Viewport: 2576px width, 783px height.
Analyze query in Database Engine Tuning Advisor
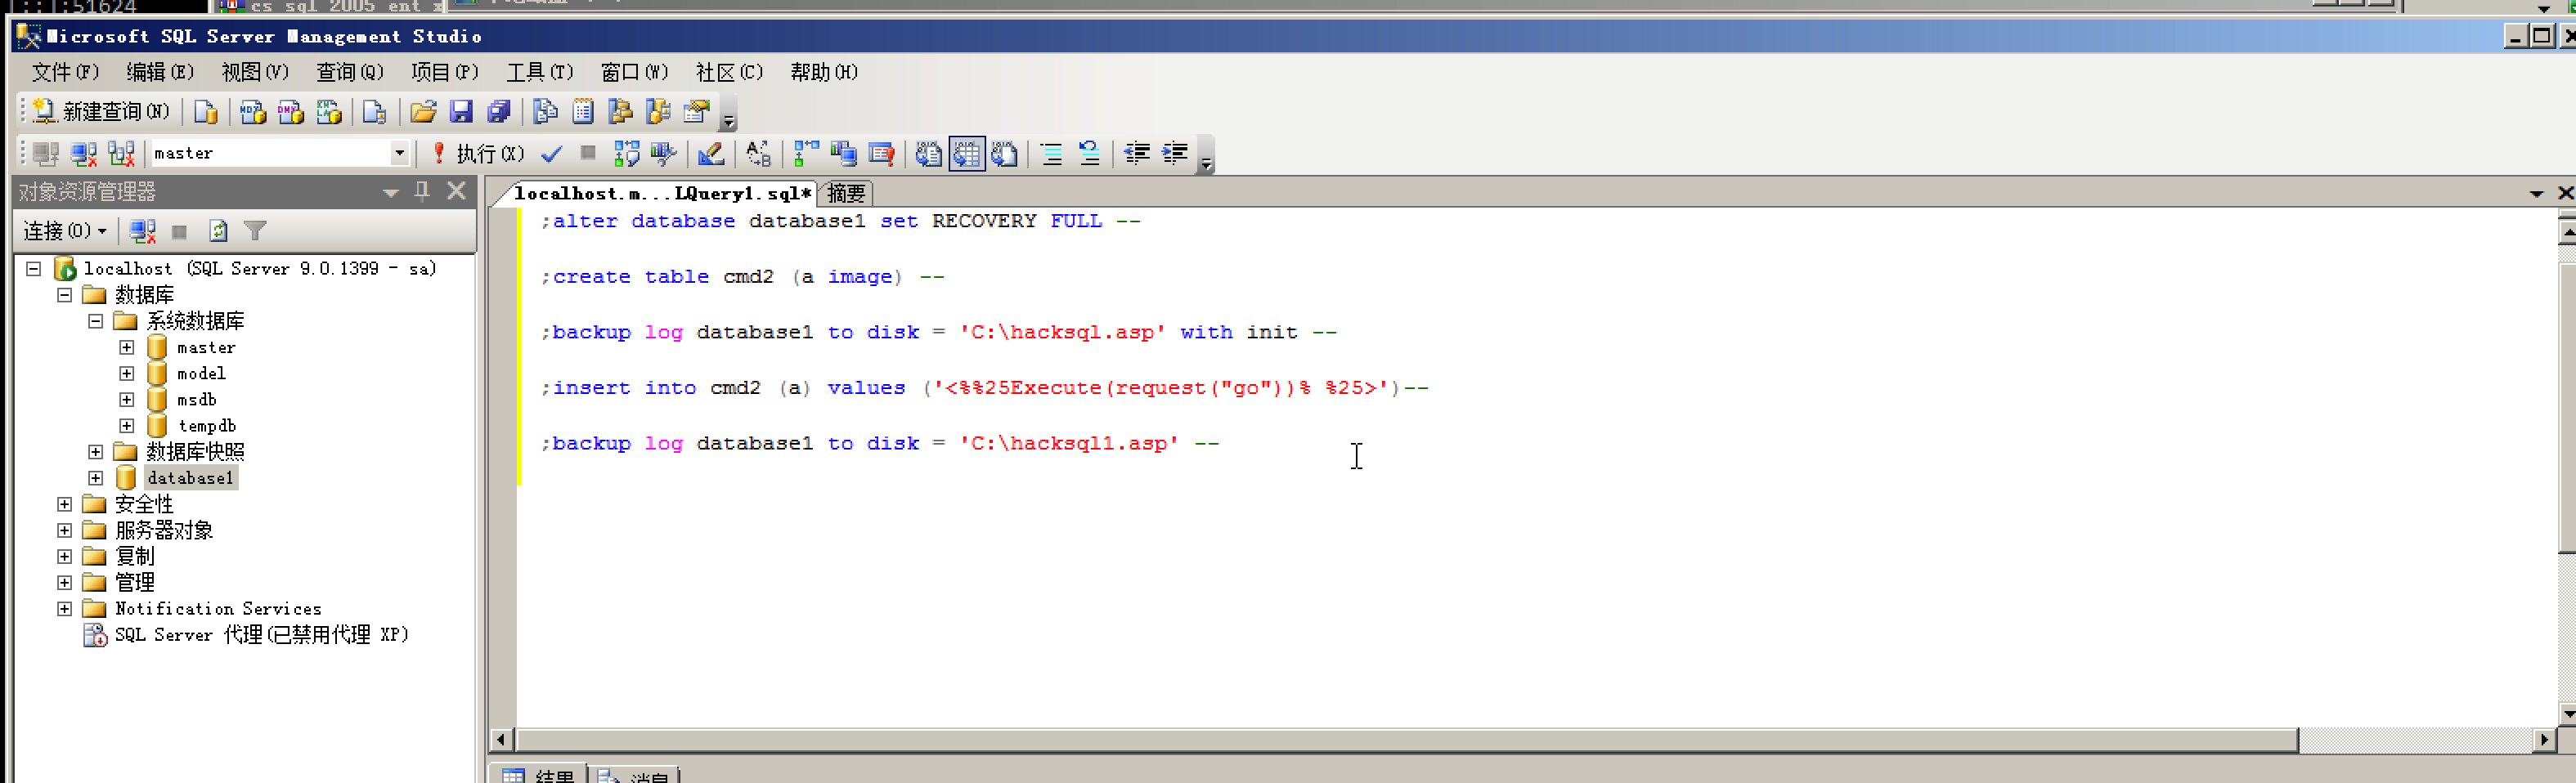663,153
